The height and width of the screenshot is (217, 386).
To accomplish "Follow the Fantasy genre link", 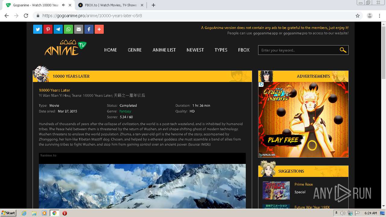I will click(x=125, y=111).
